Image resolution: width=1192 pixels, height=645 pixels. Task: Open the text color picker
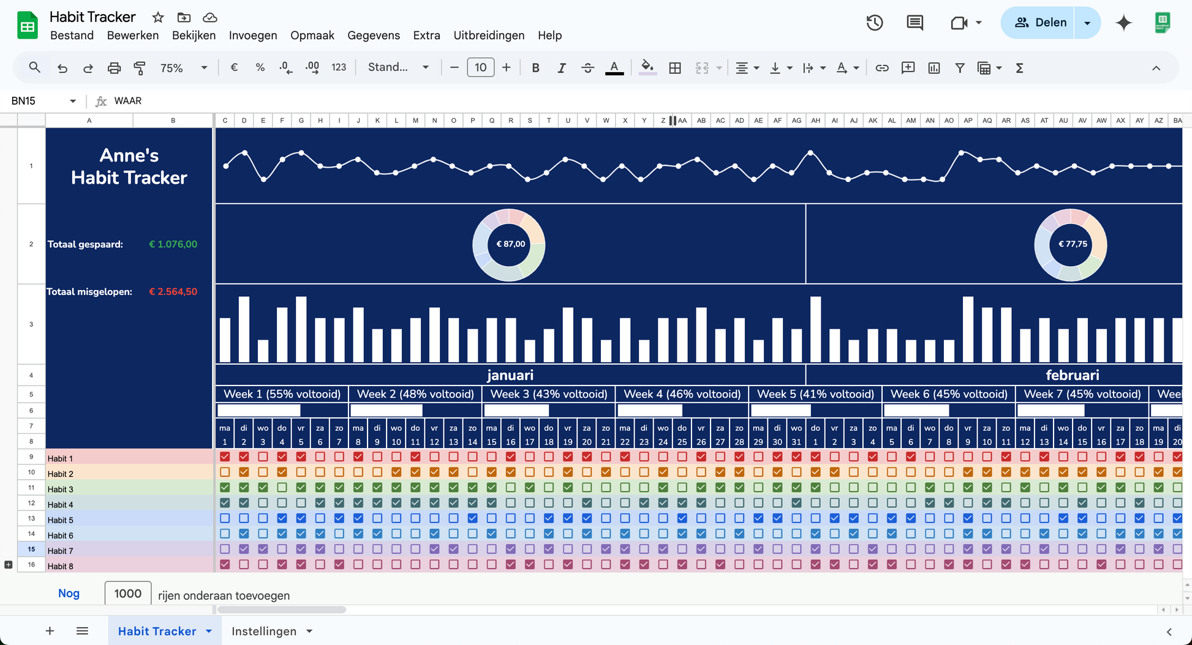coord(614,68)
